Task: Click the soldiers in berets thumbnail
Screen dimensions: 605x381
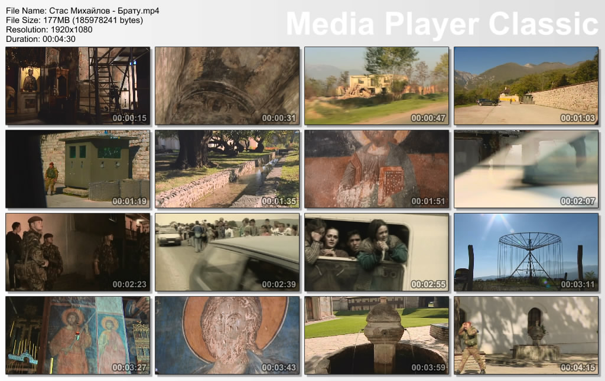Action: [x=77, y=252]
